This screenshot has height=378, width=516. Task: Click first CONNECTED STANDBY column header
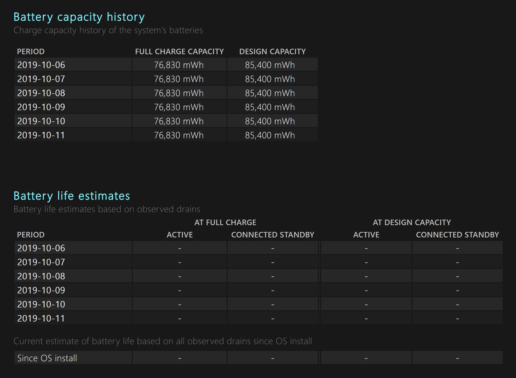(x=273, y=234)
